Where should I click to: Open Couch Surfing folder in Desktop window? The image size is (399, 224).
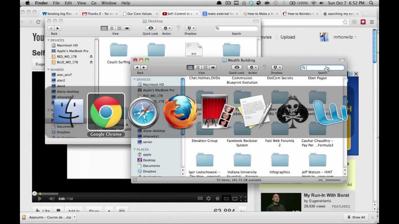[118, 54]
